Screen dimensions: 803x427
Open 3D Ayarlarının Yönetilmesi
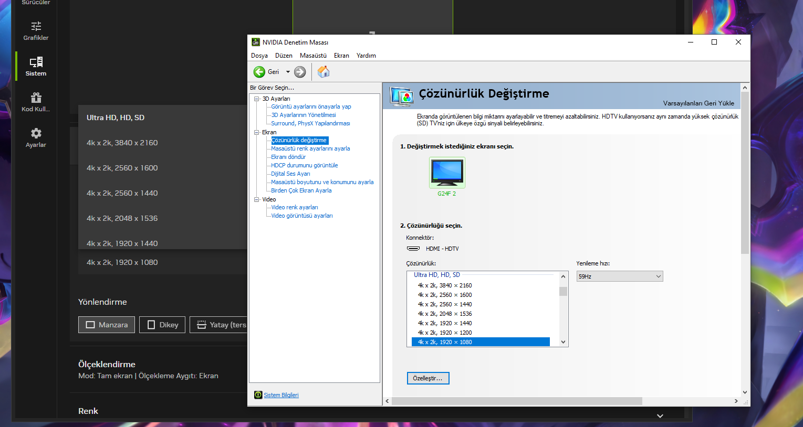(x=304, y=115)
